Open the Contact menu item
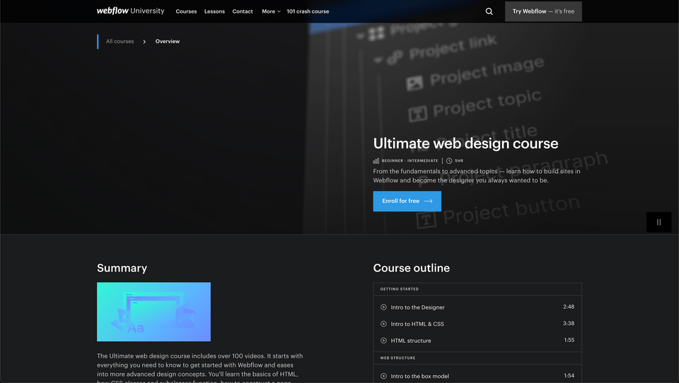This screenshot has height=383, width=679. pos(243,11)
